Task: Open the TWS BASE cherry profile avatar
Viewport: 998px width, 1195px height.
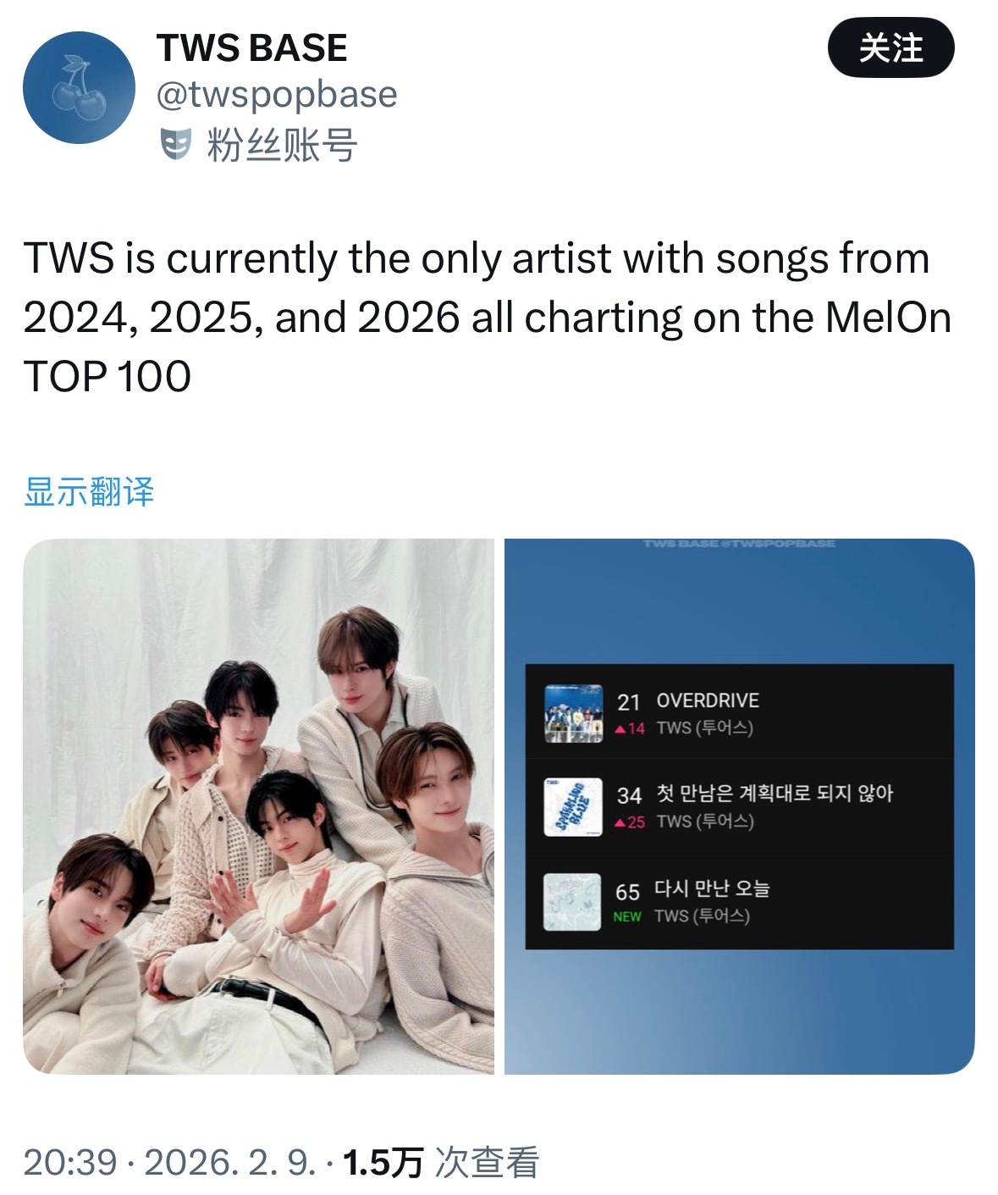Action: 79,87
